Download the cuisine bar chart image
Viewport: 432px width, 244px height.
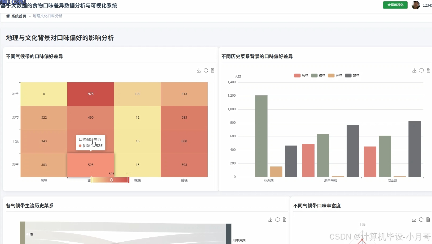[x=414, y=70]
